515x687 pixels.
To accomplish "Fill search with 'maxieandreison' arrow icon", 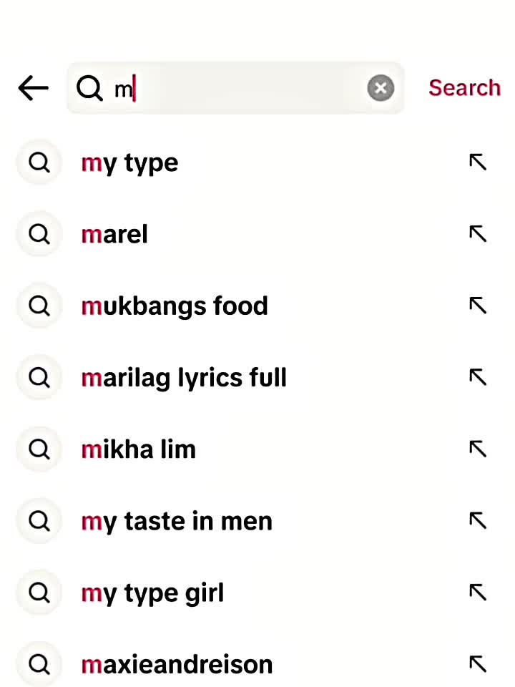I will 478,664.
